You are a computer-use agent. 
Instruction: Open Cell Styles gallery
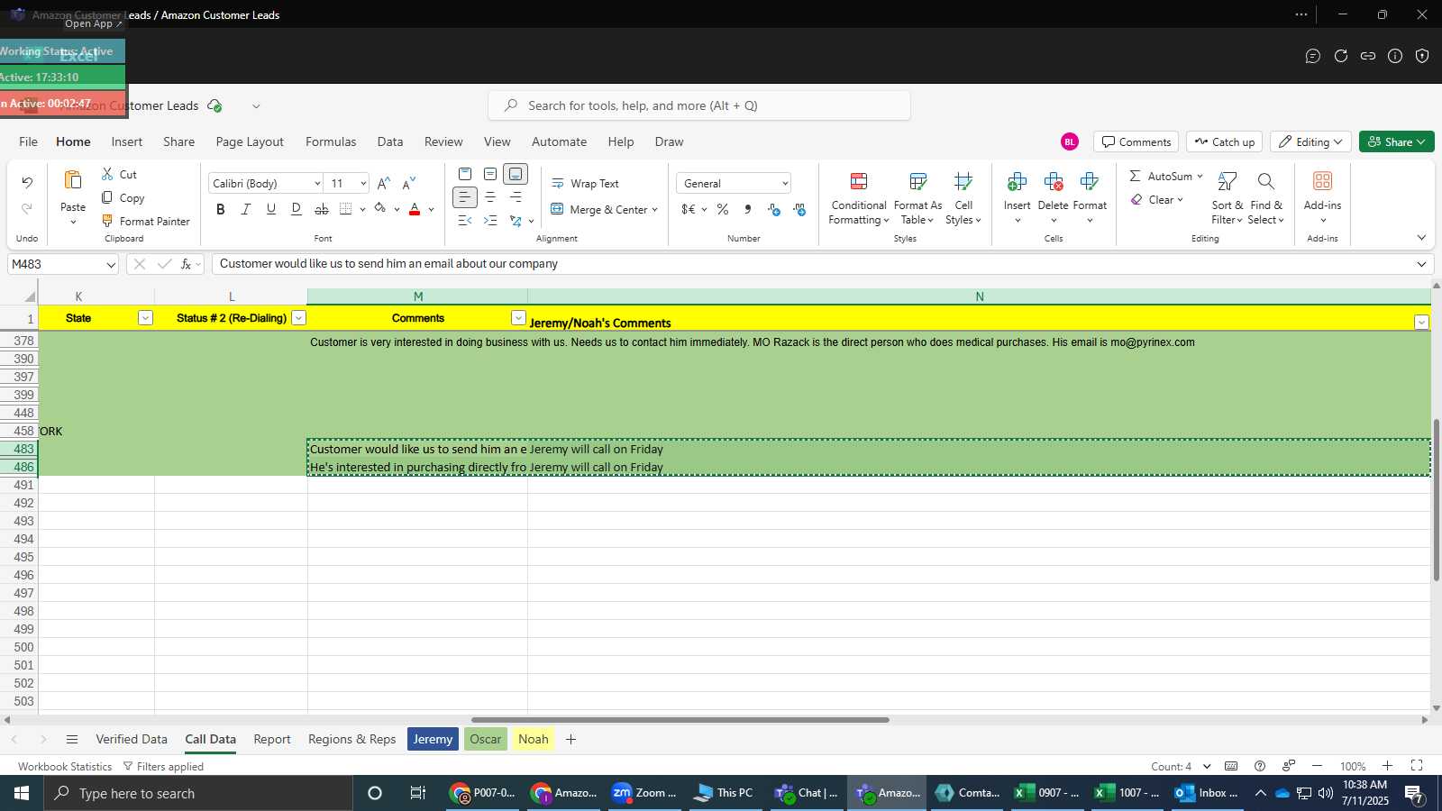point(963,199)
